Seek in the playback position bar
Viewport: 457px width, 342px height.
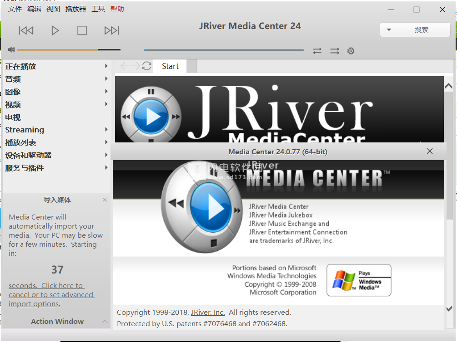(x=224, y=50)
